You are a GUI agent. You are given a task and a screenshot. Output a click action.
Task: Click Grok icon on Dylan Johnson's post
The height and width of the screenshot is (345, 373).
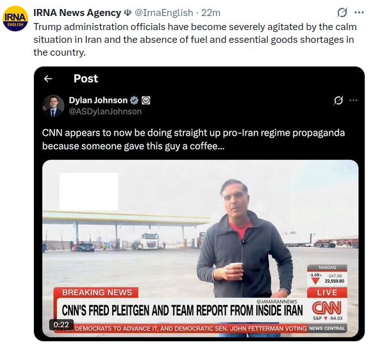[x=338, y=100]
